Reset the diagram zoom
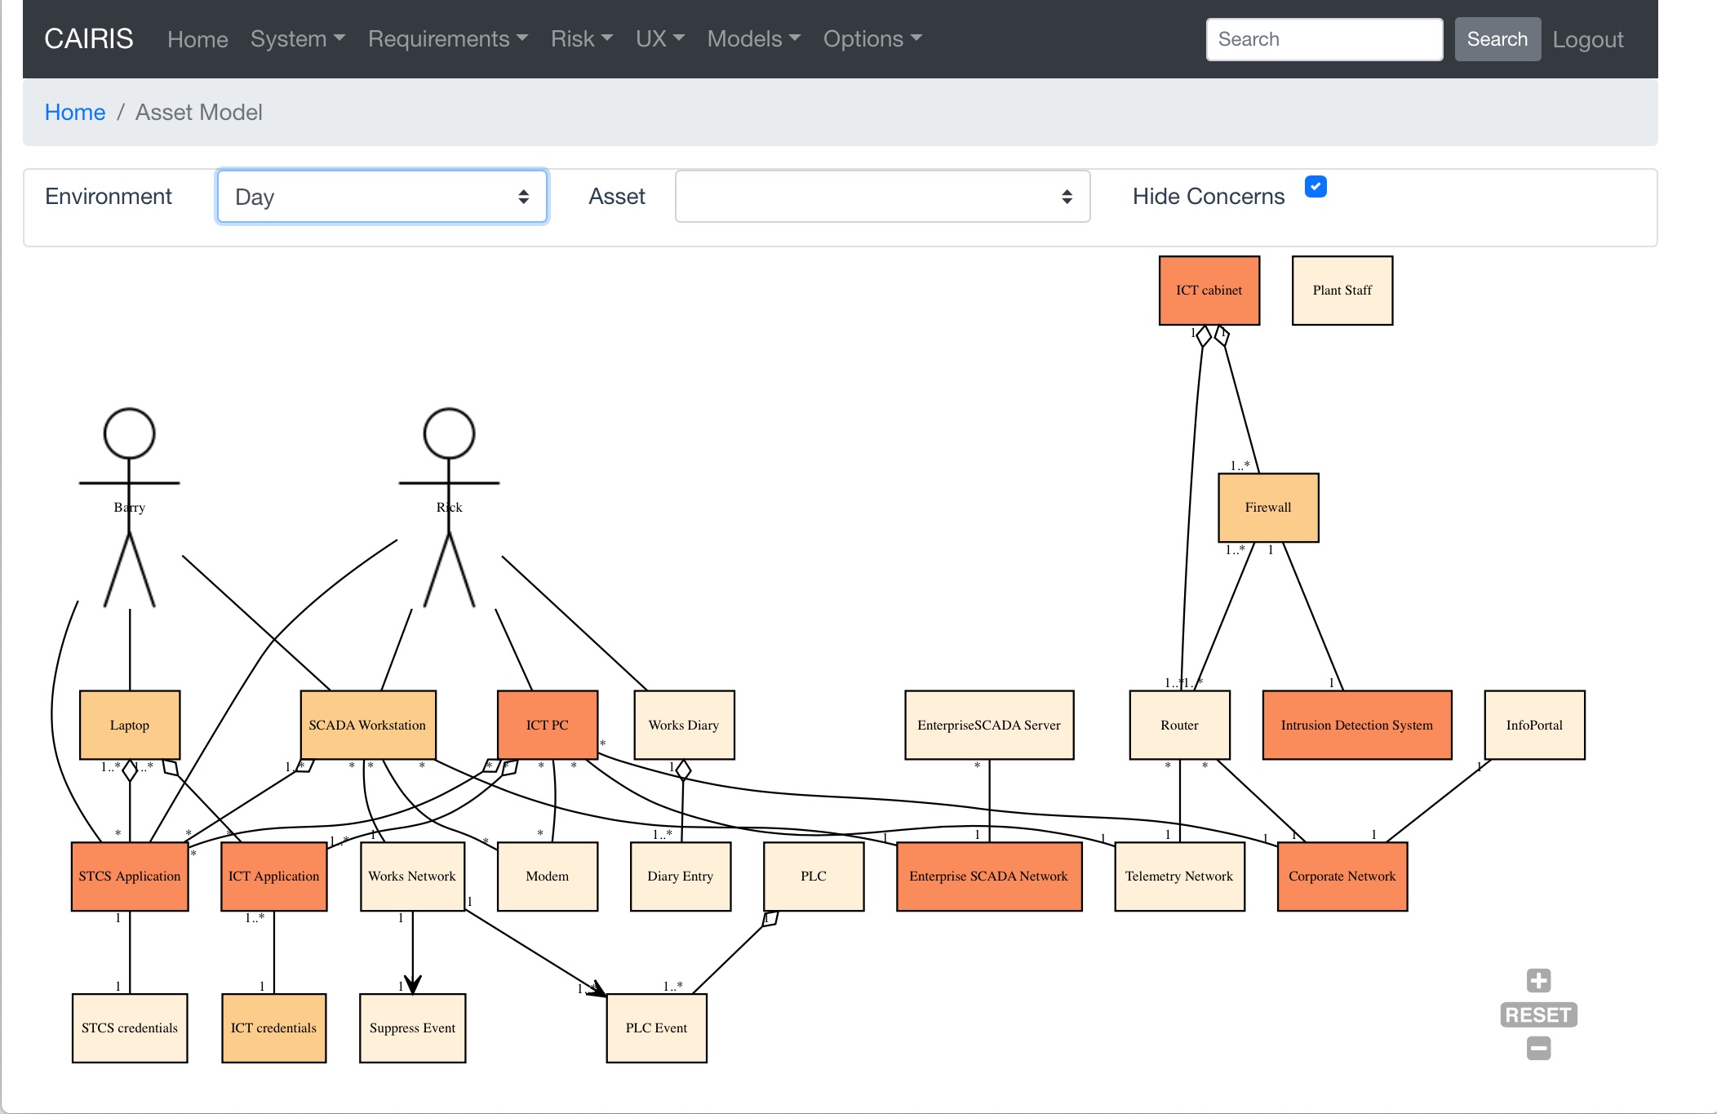The height and width of the screenshot is (1114, 1717). tap(1538, 1014)
